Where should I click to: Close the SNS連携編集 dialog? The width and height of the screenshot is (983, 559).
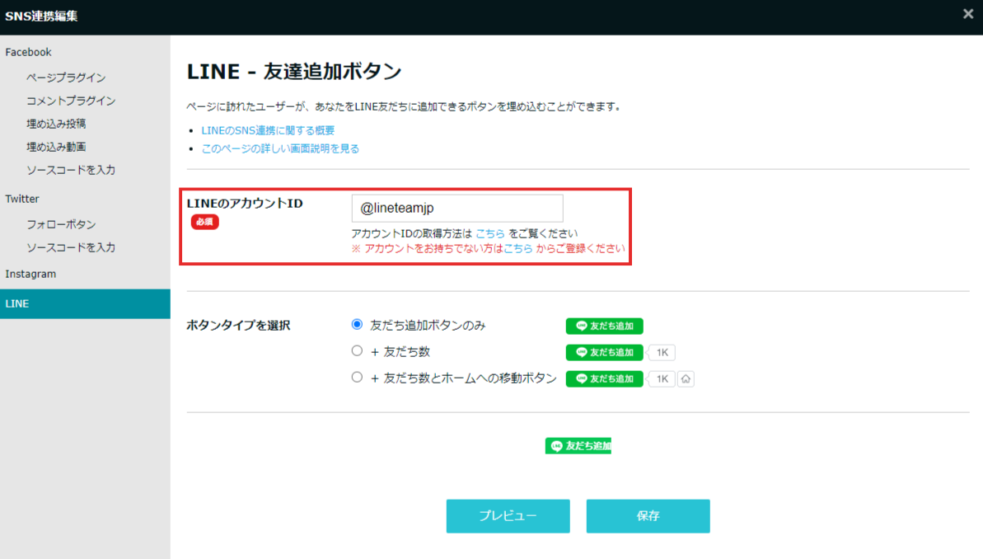point(968,14)
